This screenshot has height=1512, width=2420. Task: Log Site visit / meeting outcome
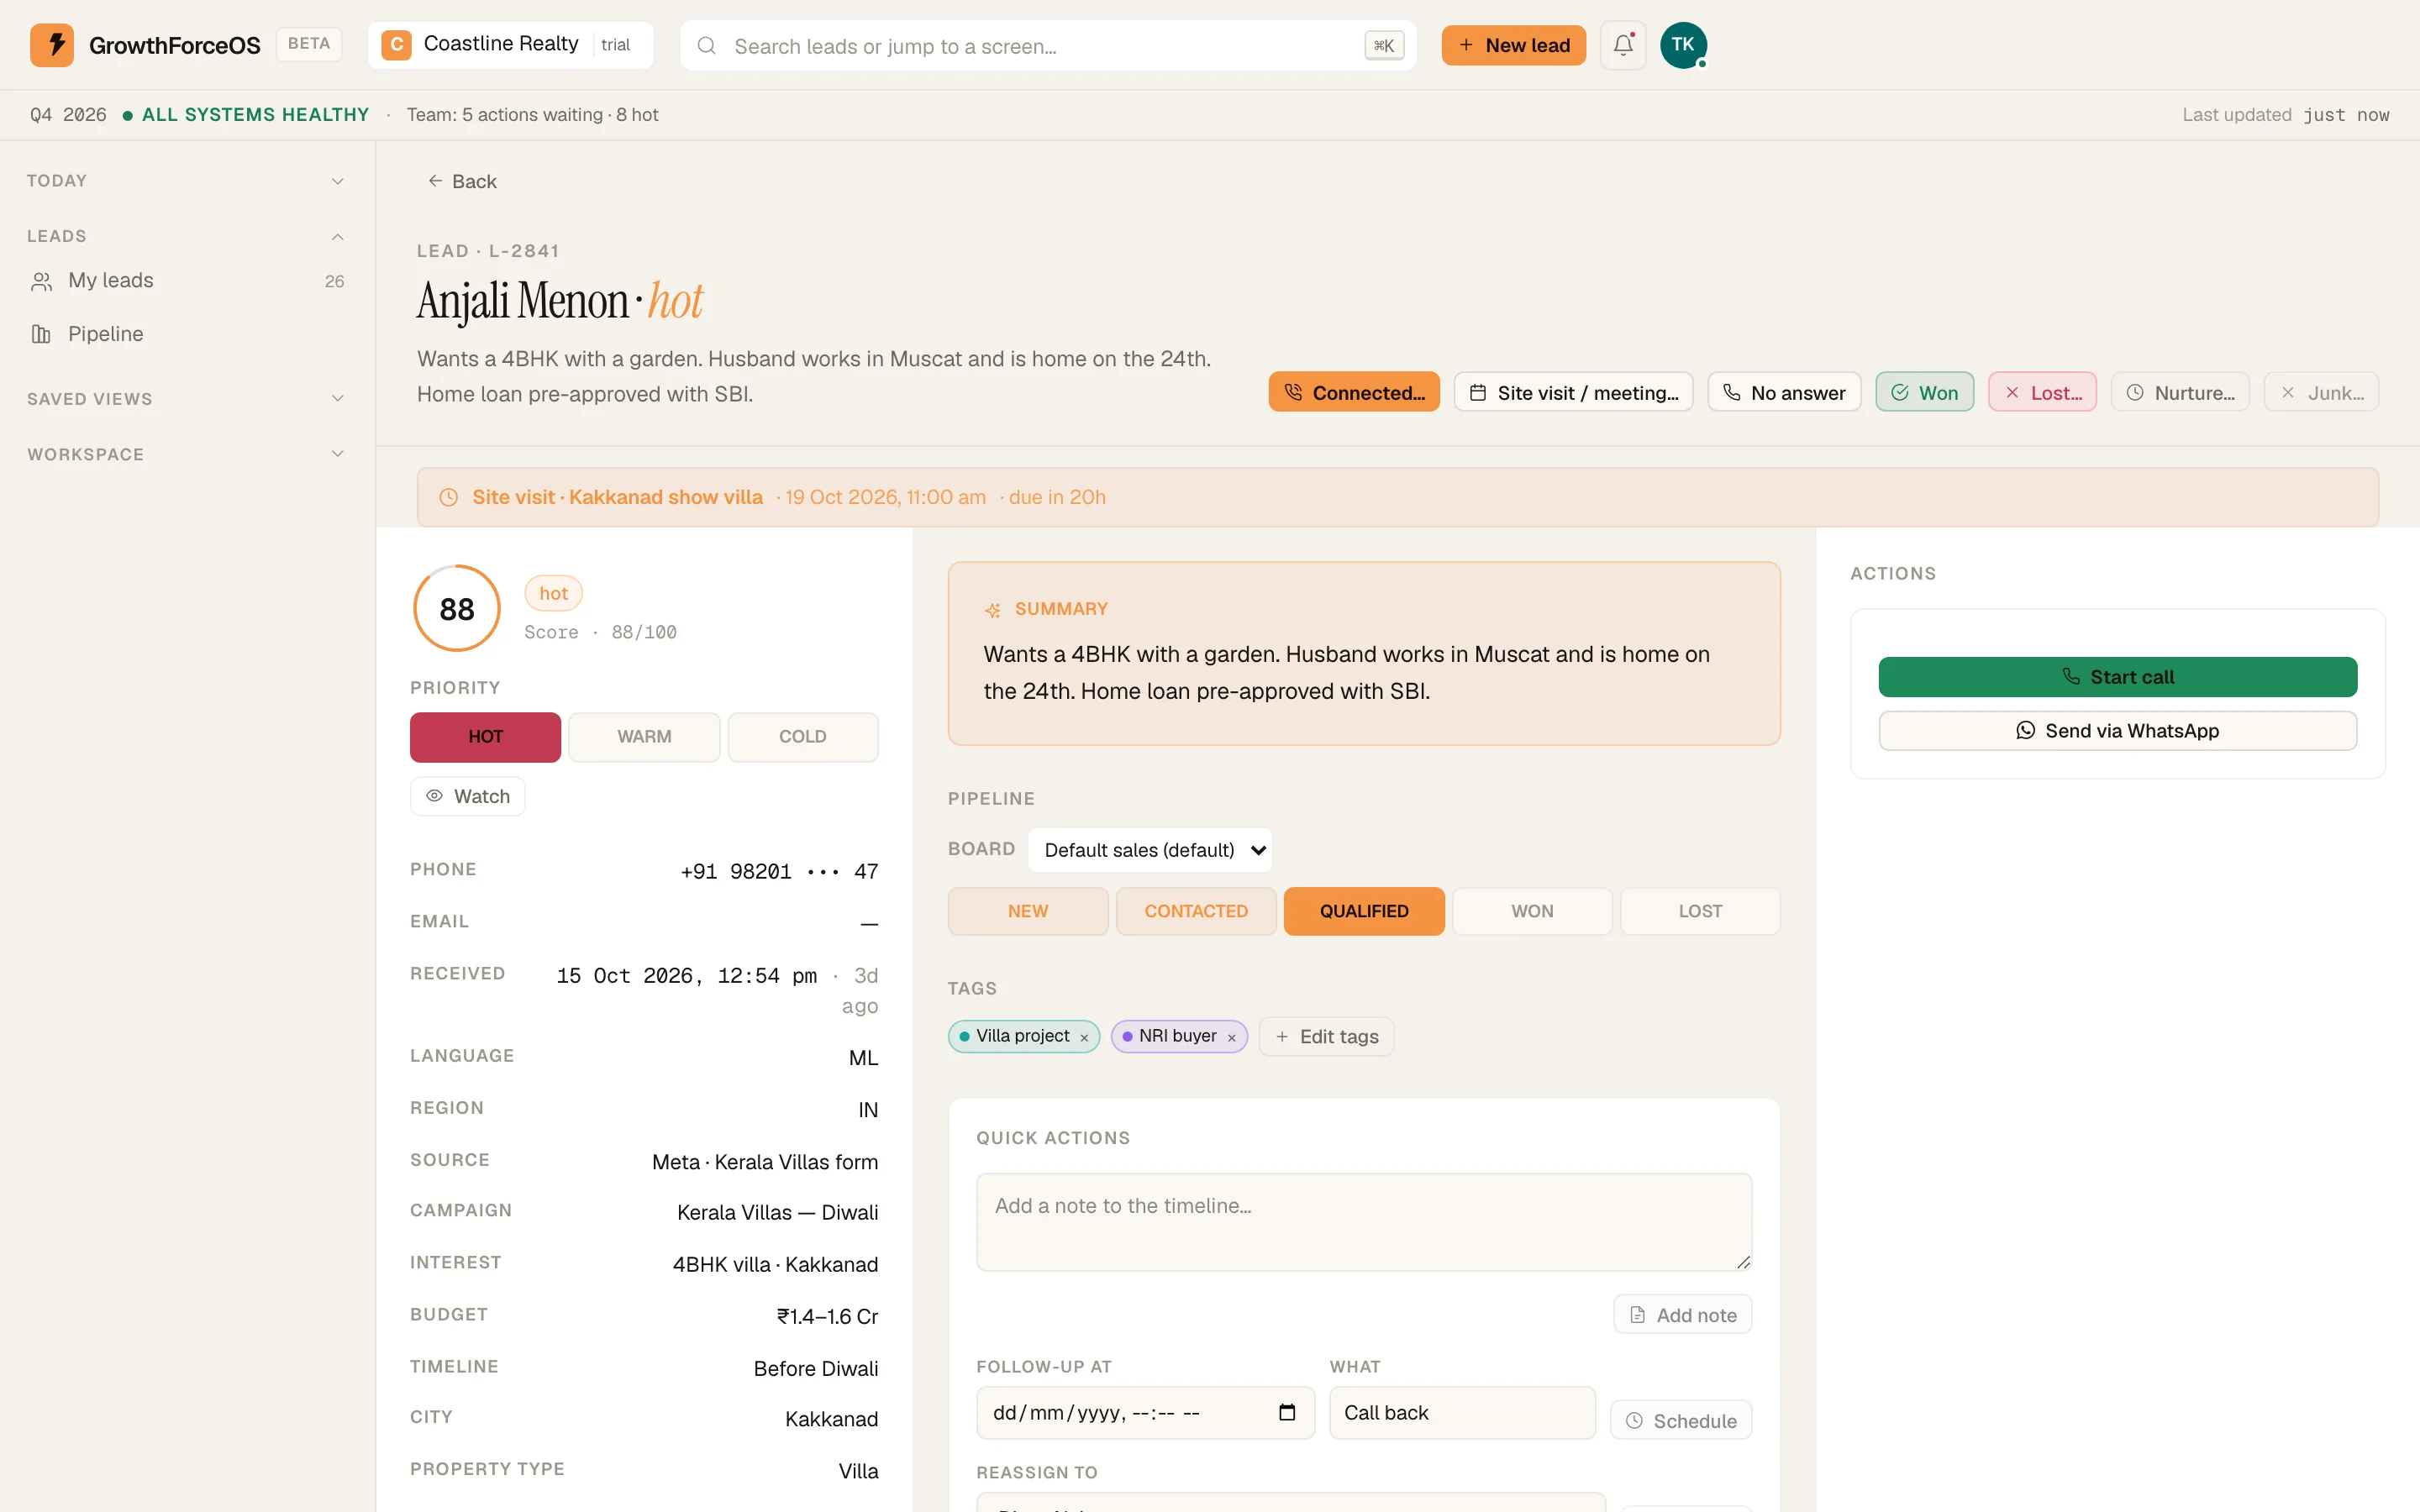tap(1573, 392)
